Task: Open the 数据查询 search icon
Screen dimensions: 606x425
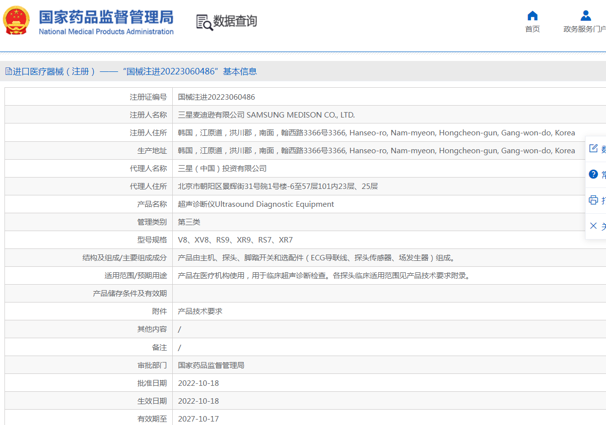Action: (204, 22)
